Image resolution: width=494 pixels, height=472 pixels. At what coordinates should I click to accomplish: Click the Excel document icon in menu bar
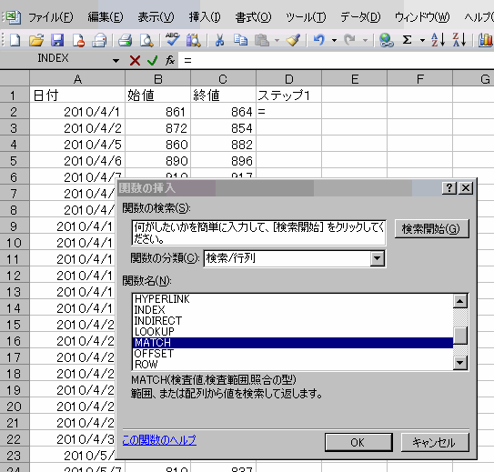(x=14, y=17)
